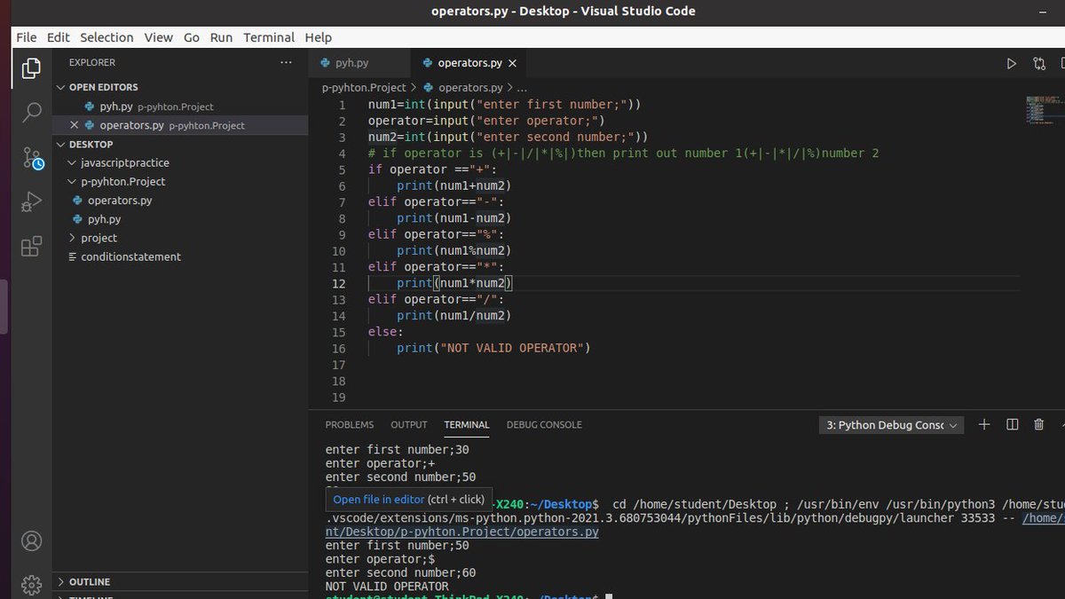This screenshot has width=1065, height=599.
Task: Open the Python Debug Console terminal dropdown
Action: click(891, 425)
